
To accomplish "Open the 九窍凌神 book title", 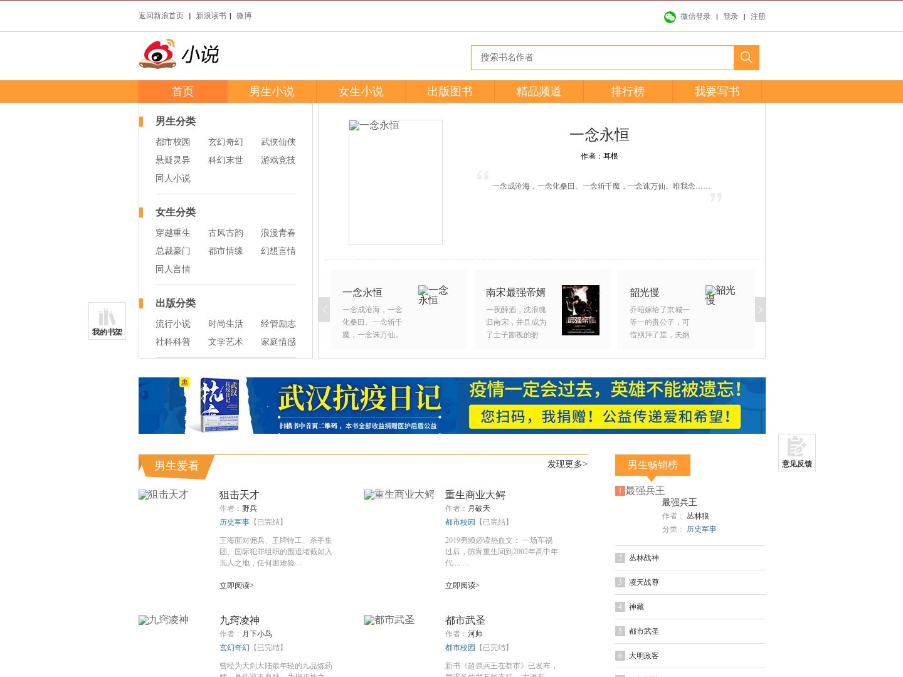I will tap(240, 621).
